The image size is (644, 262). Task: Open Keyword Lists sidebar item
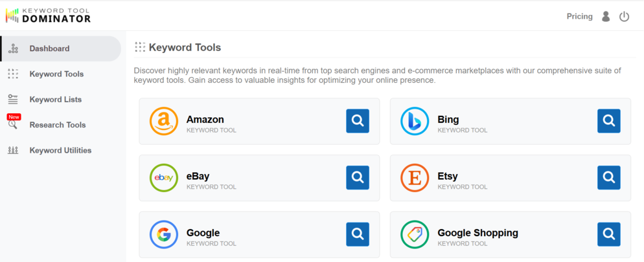pyautogui.click(x=61, y=100)
